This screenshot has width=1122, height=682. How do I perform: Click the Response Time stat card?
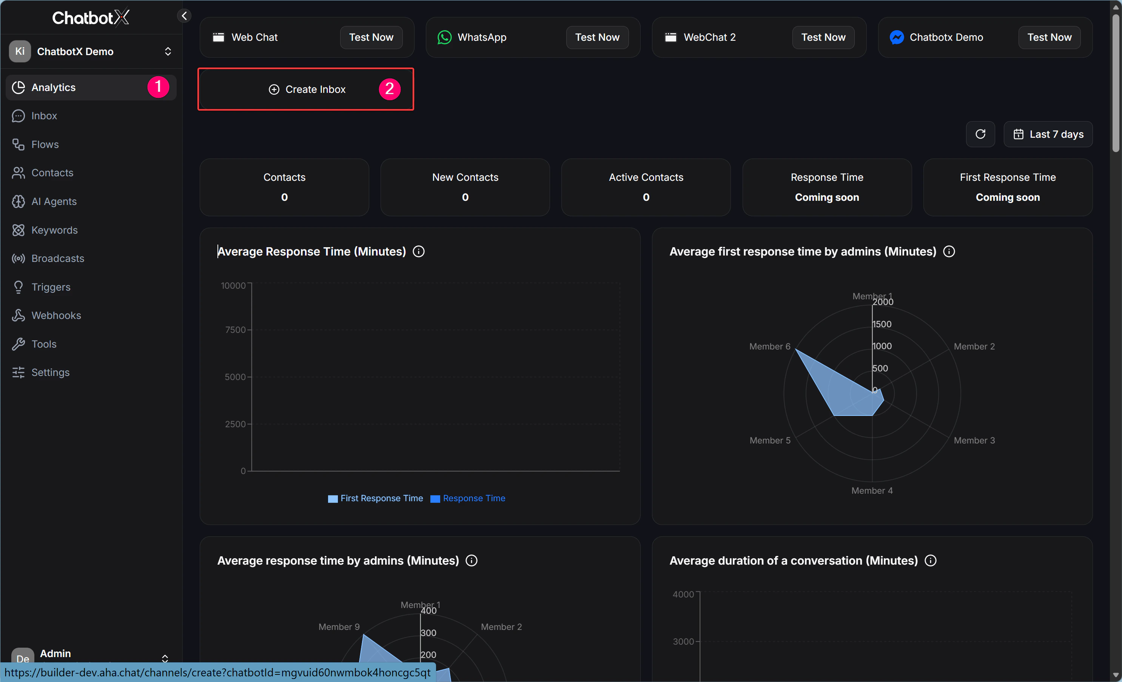click(827, 187)
